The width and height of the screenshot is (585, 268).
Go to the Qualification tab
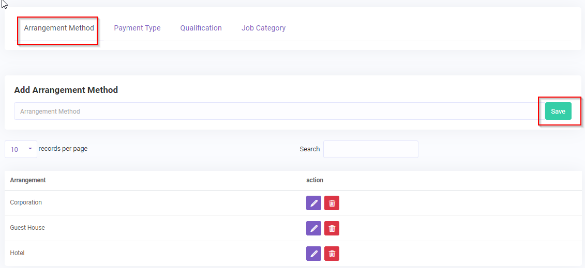click(201, 28)
